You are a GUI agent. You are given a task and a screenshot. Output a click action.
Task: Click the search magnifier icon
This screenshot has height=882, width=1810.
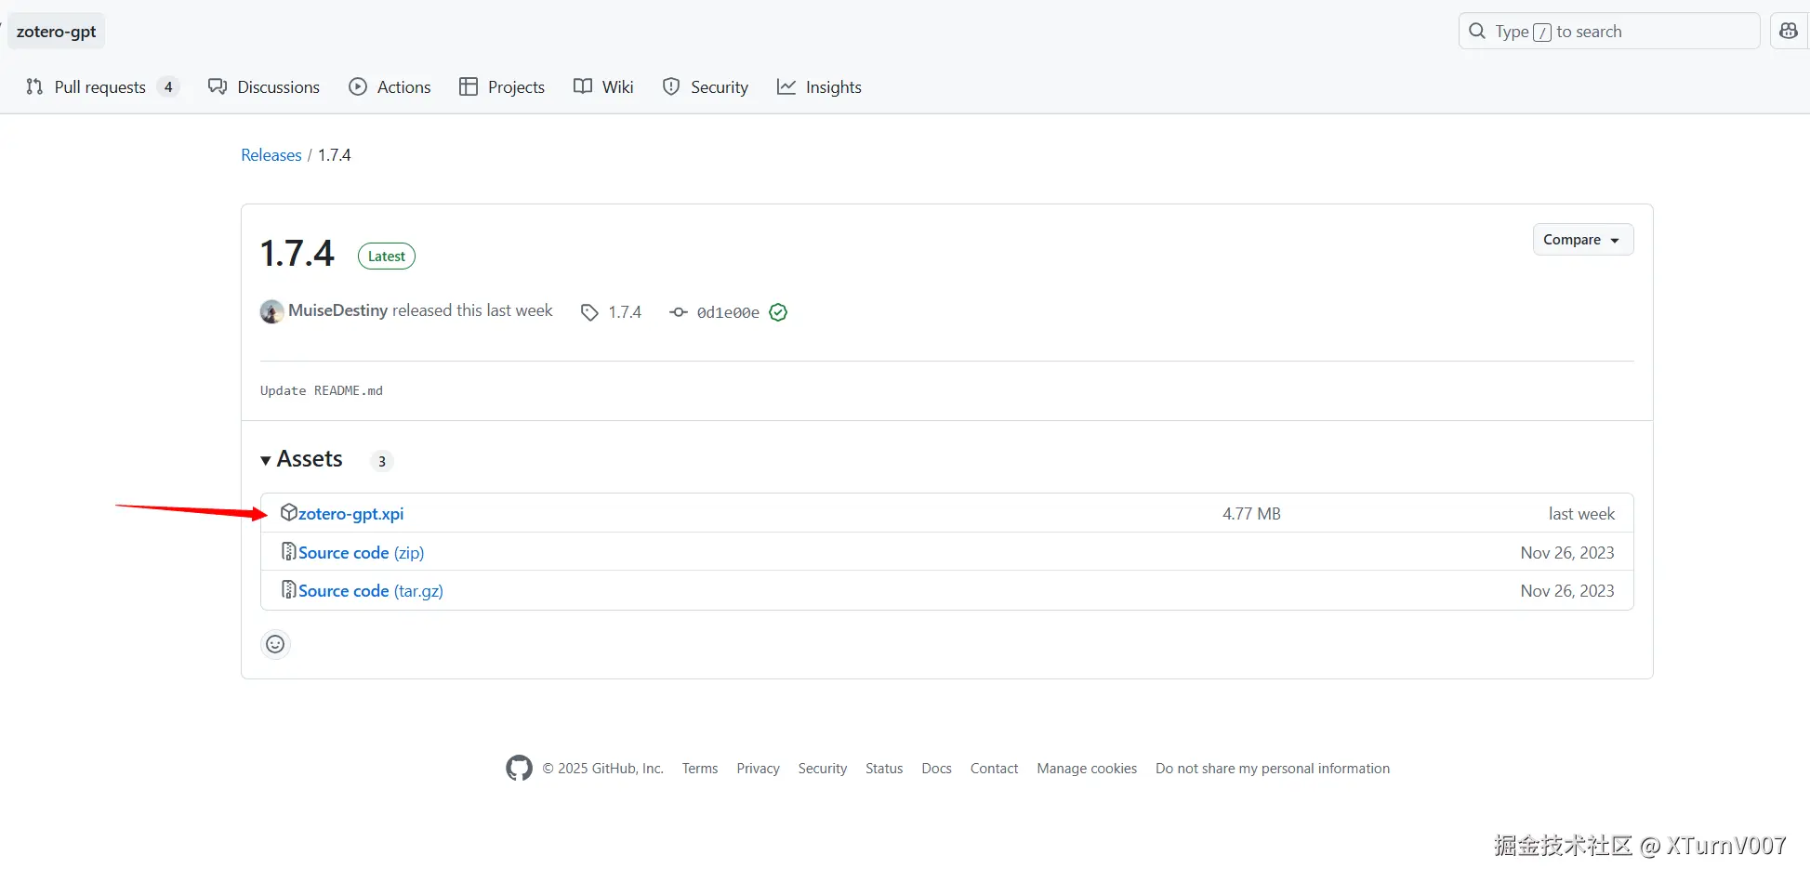pyautogui.click(x=1477, y=32)
